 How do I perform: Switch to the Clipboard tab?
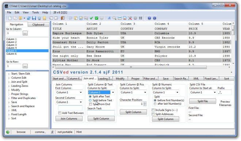38,24
